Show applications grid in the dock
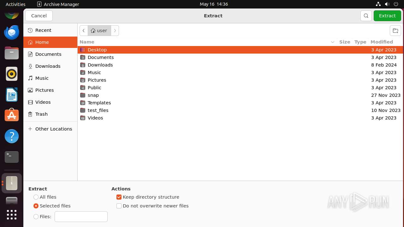The image size is (404, 227). tap(12, 215)
